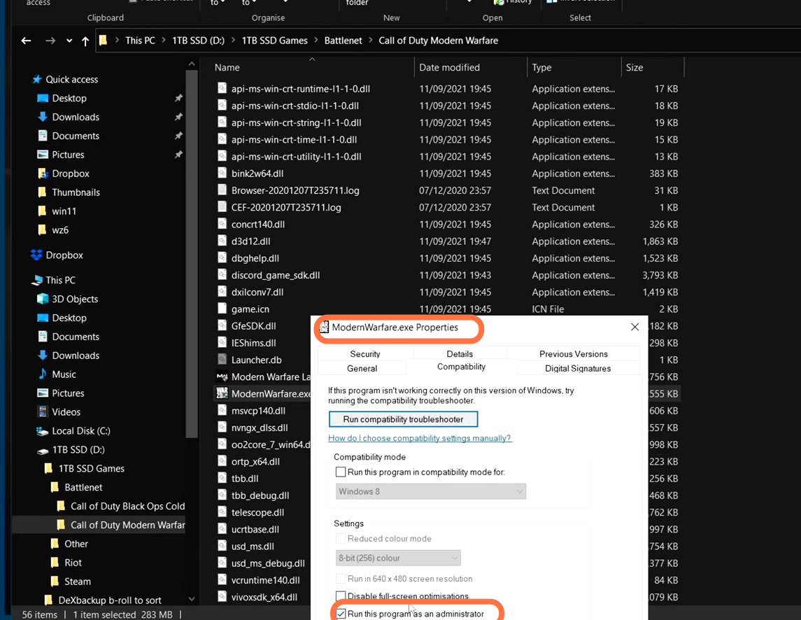Open 3D Objects folder icon

point(43,299)
